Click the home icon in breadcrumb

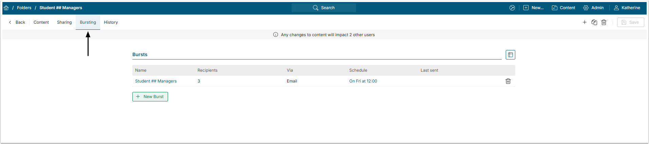(x=6, y=8)
